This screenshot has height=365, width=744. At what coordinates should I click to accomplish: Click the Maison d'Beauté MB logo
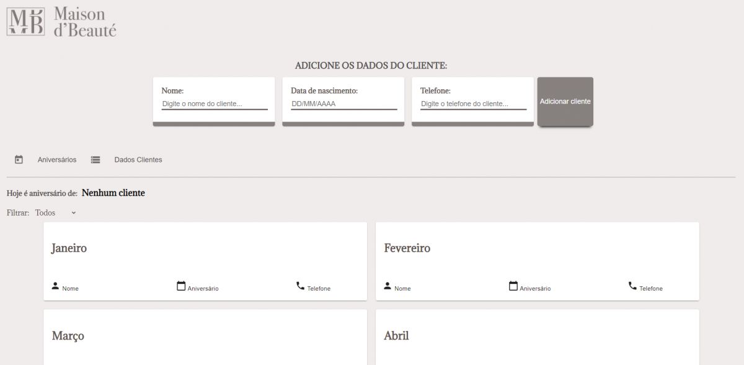(26, 21)
